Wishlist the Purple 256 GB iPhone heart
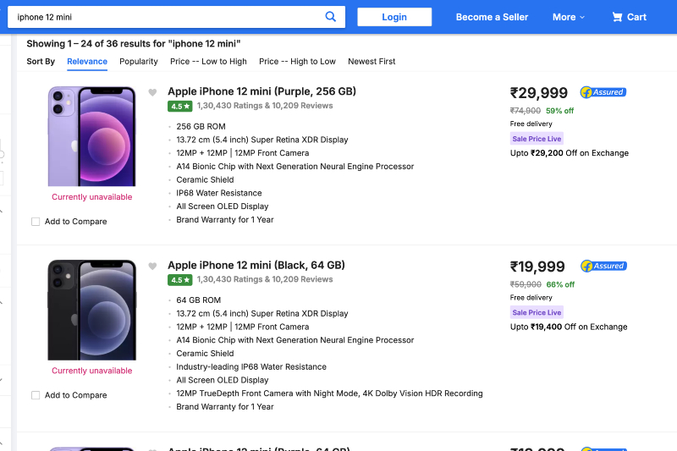This screenshot has width=677, height=451. 152,93
